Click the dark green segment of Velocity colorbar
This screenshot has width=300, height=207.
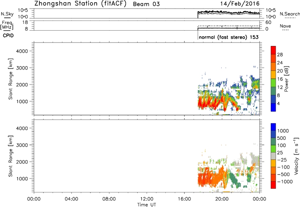click(273, 142)
